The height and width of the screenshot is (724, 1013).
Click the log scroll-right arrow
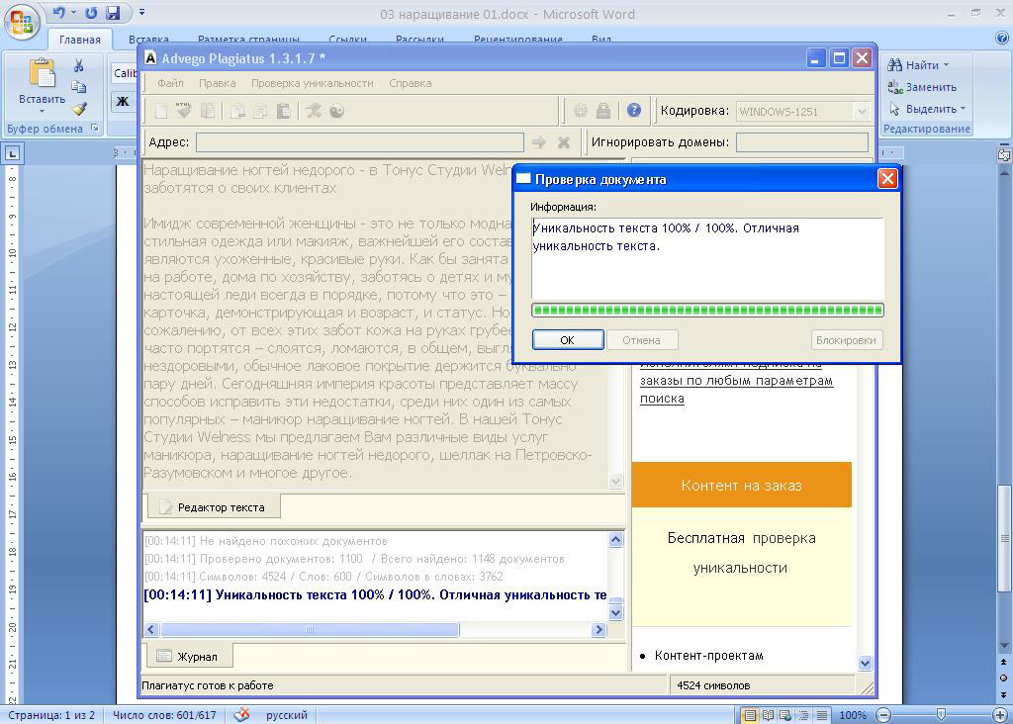pyautogui.click(x=599, y=630)
